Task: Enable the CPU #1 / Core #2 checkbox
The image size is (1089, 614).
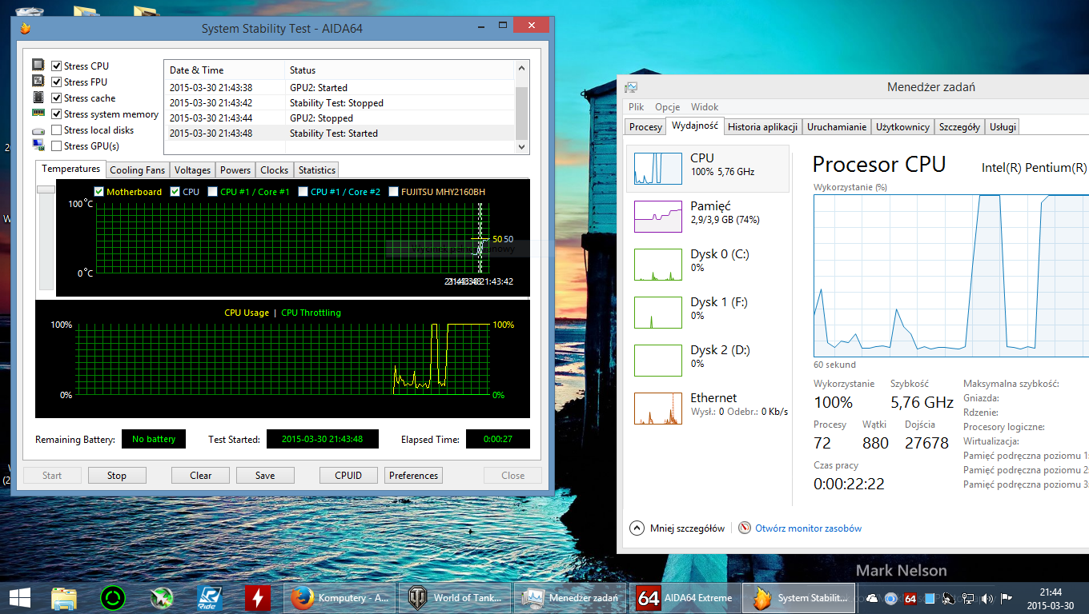Action: pos(303,192)
